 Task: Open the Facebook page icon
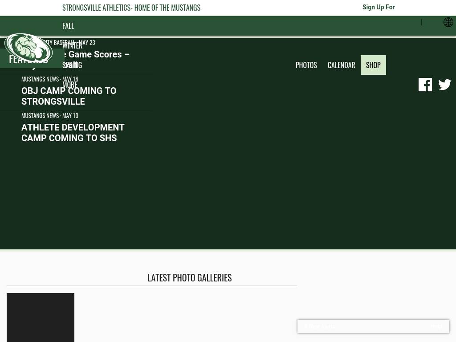[425, 85]
